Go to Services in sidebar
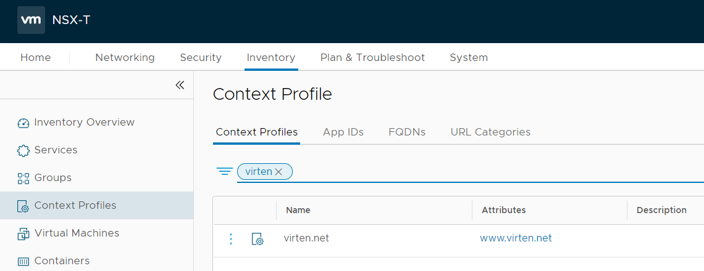704x271 pixels. tap(56, 150)
